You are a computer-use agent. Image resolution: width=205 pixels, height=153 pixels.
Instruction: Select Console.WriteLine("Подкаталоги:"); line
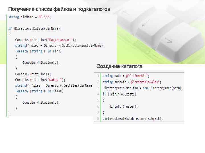[45, 40]
